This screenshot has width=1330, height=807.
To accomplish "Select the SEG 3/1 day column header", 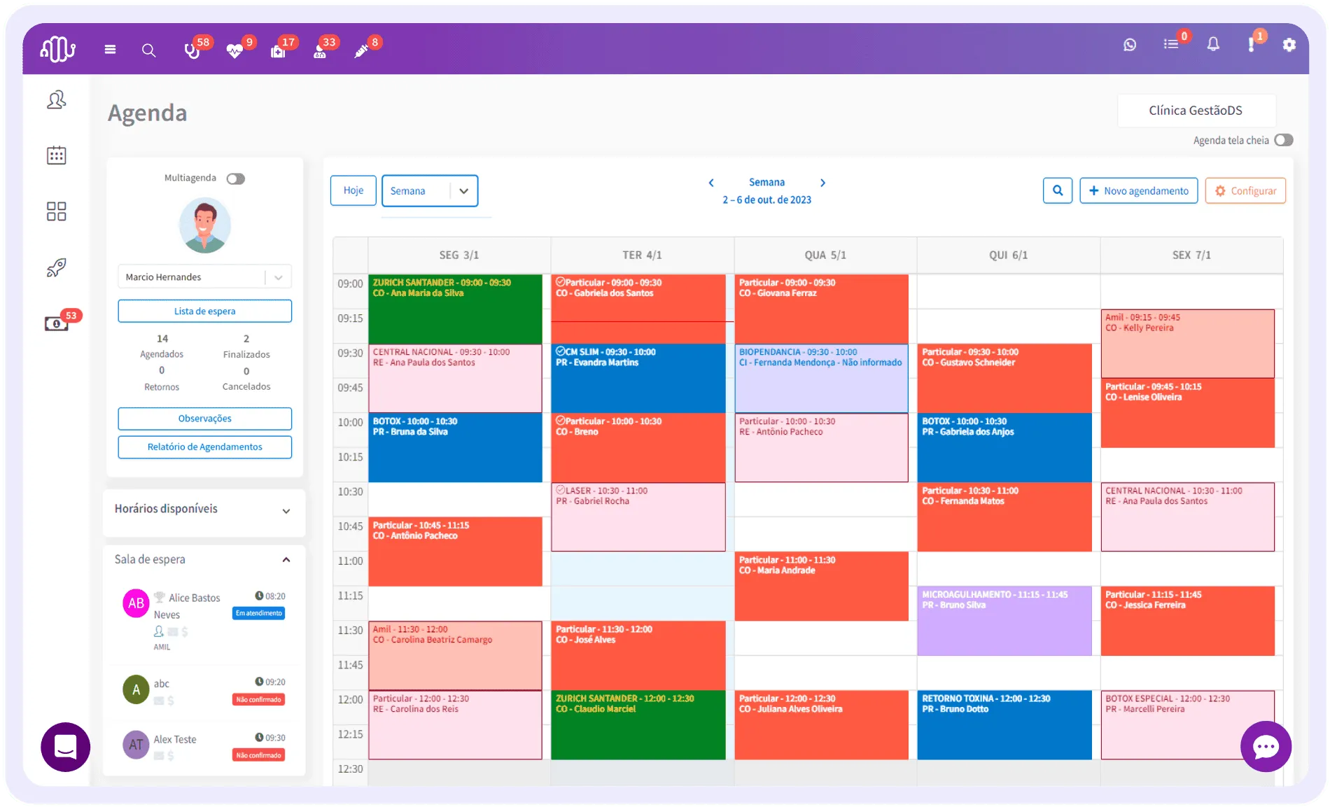I will (x=459, y=255).
